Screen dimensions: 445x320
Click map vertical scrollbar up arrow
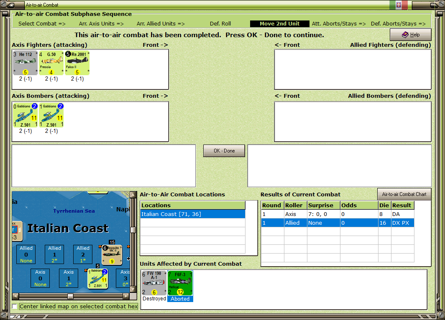pyautogui.click(x=133, y=194)
